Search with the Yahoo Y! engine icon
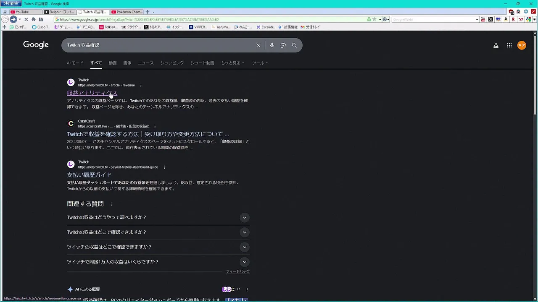The width and height of the screenshot is (538, 302). (521, 19)
